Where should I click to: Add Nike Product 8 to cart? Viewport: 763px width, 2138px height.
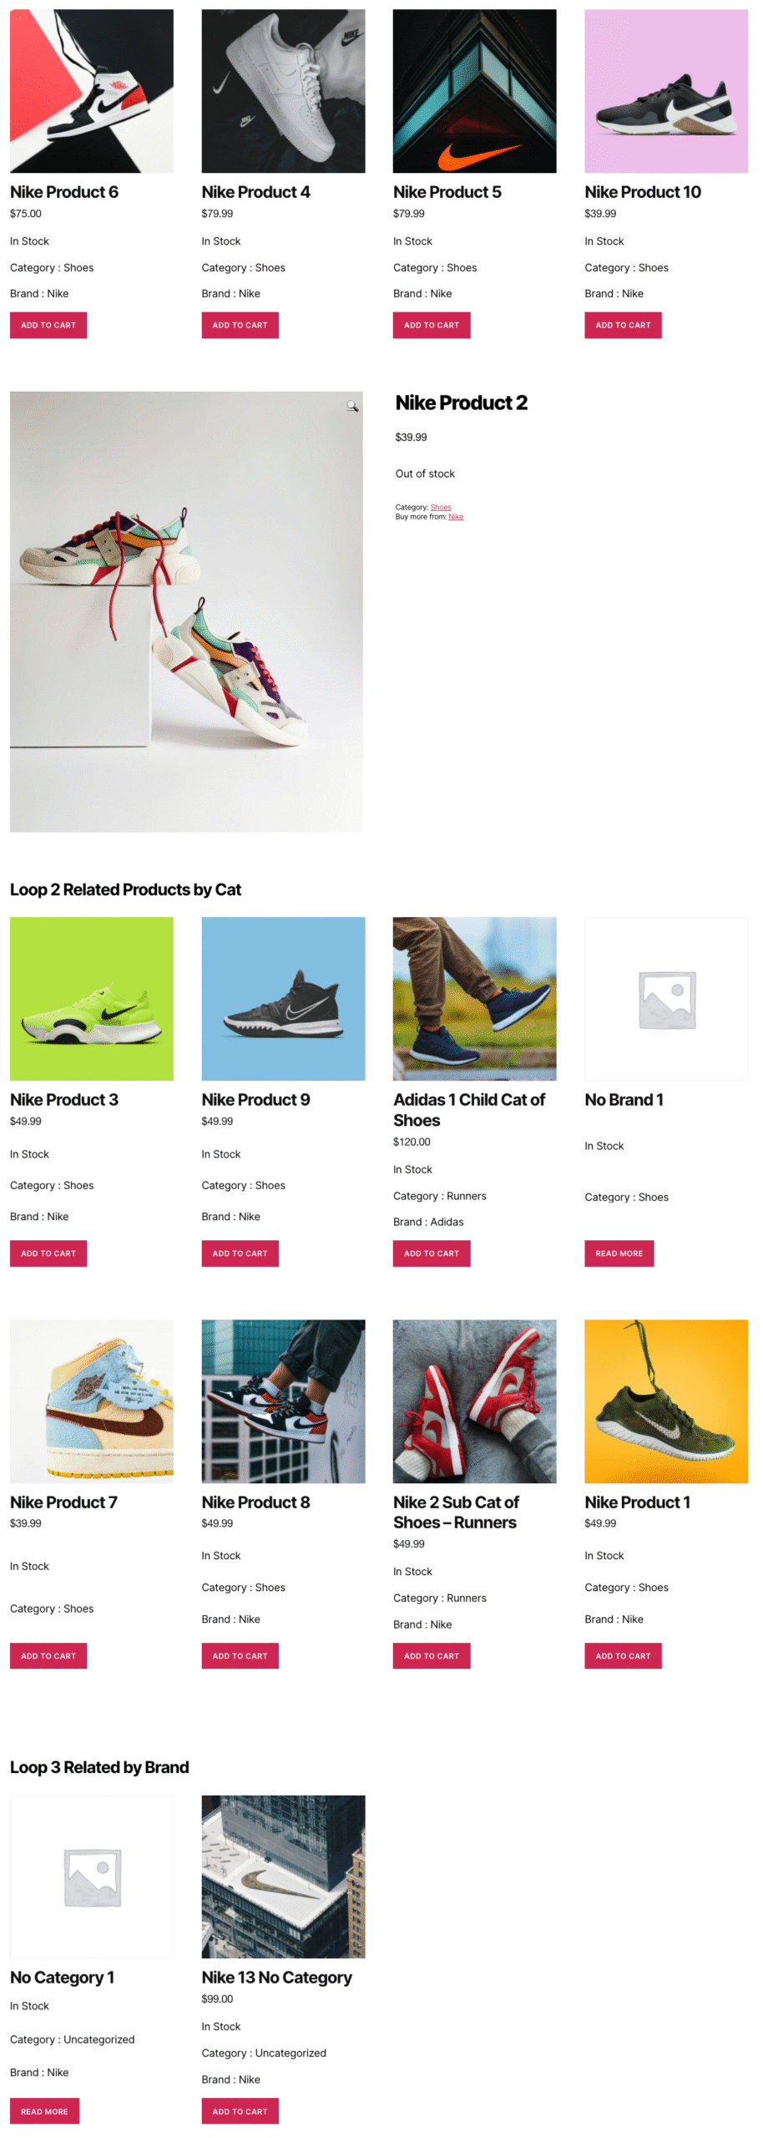click(240, 1655)
